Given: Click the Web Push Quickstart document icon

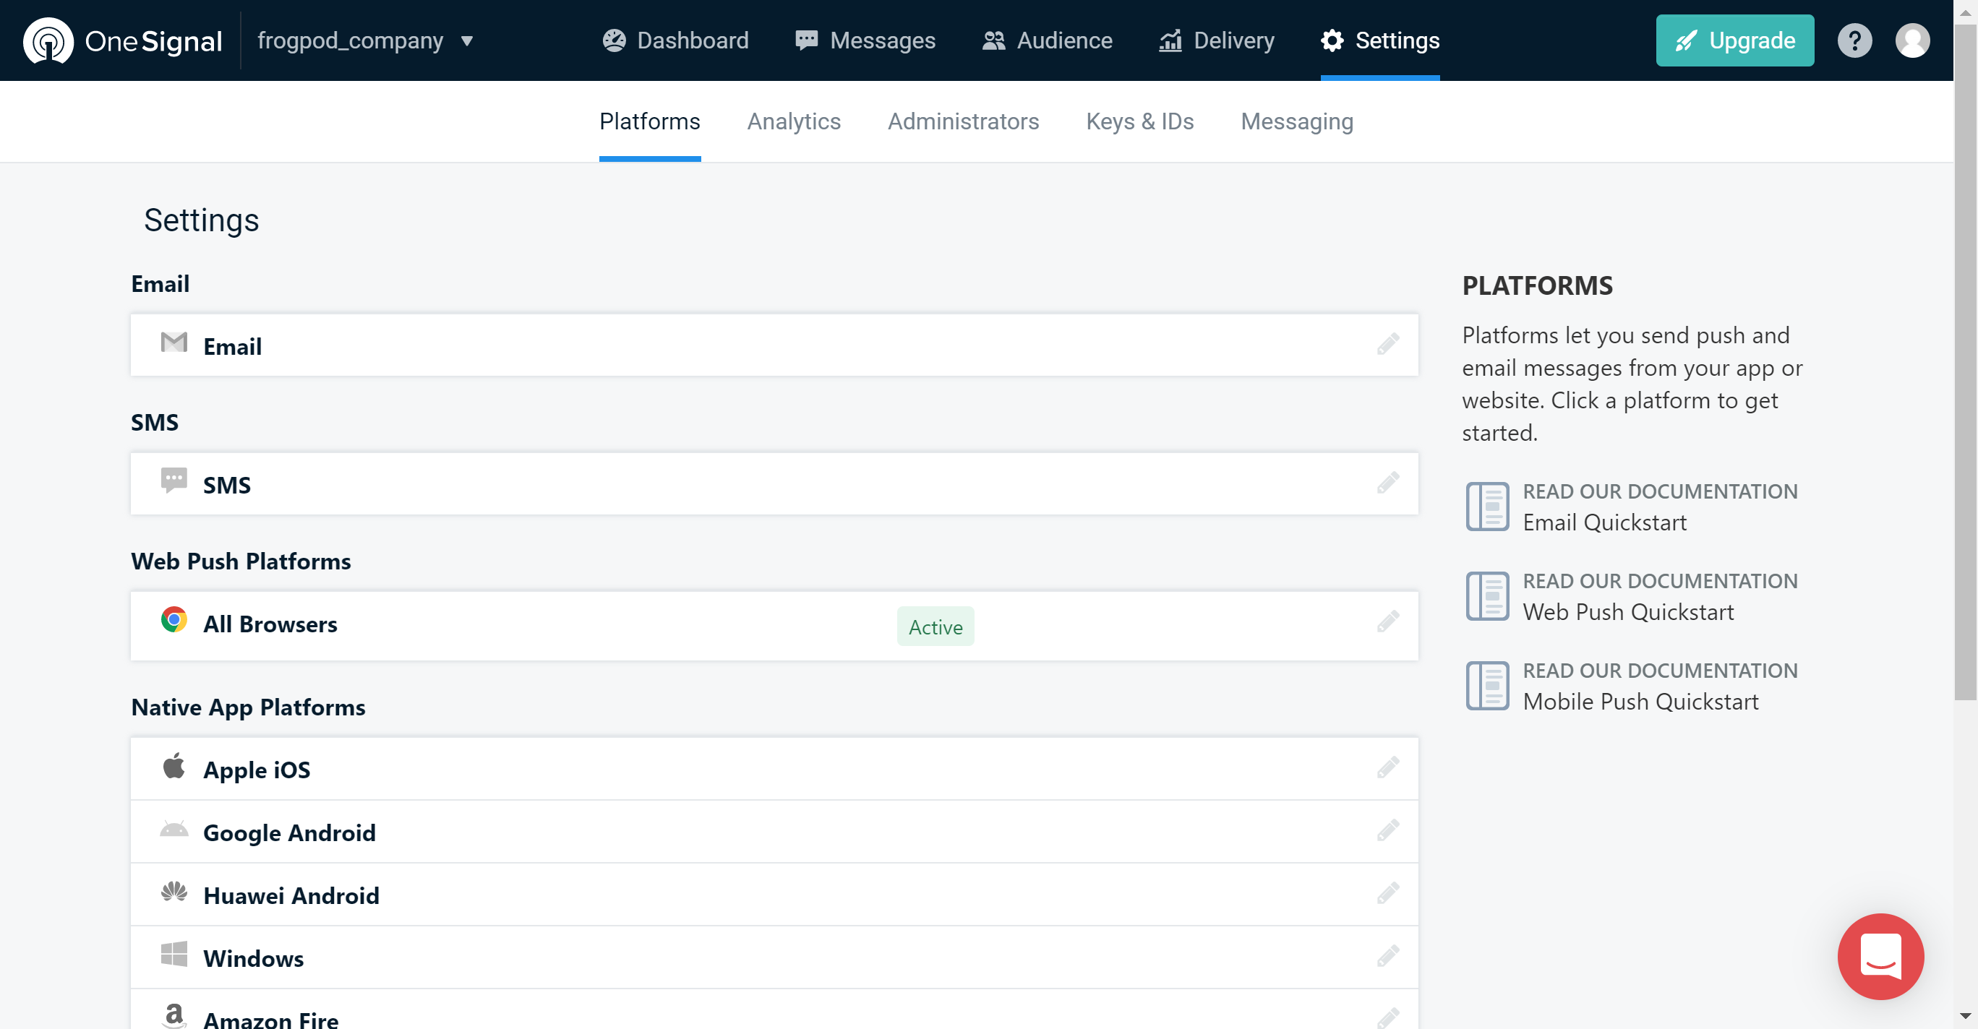Looking at the screenshot, I should [1487, 596].
